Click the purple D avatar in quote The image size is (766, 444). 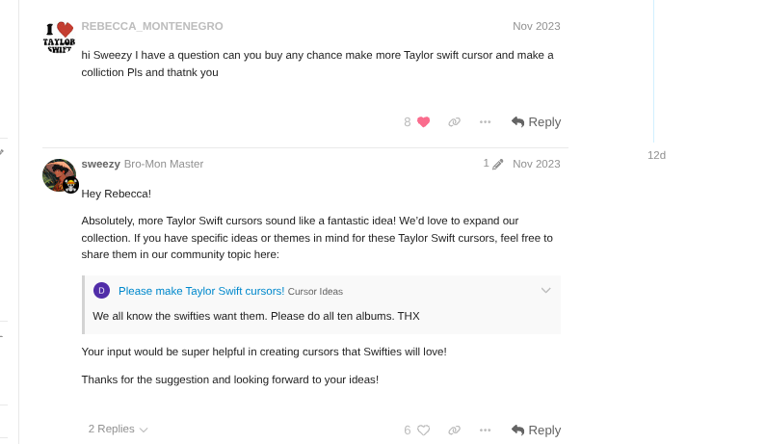coord(101,291)
